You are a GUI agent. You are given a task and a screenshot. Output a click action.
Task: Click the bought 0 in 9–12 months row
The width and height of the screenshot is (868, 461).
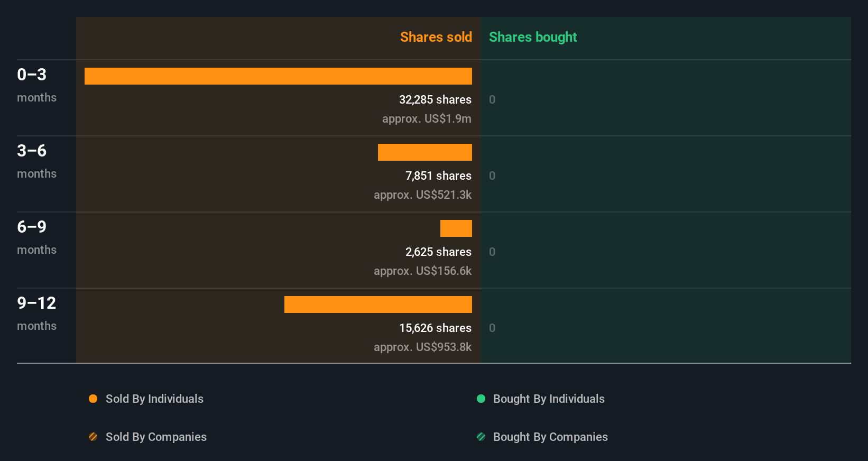492,328
